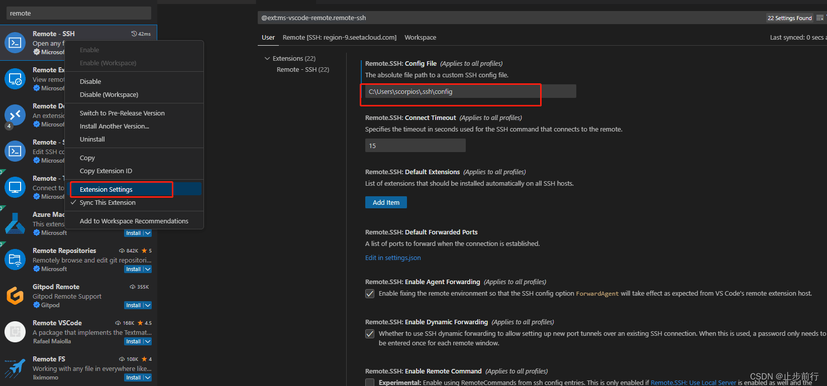Toggle the Enable Remote Command checkbox
Viewport: 827px width, 386px height.
[x=370, y=382]
